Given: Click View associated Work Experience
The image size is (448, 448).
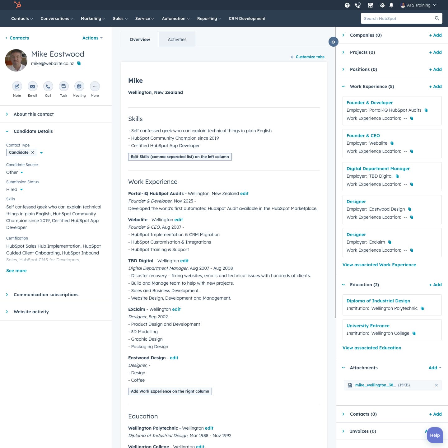Looking at the screenshot, I should (379, 265).
